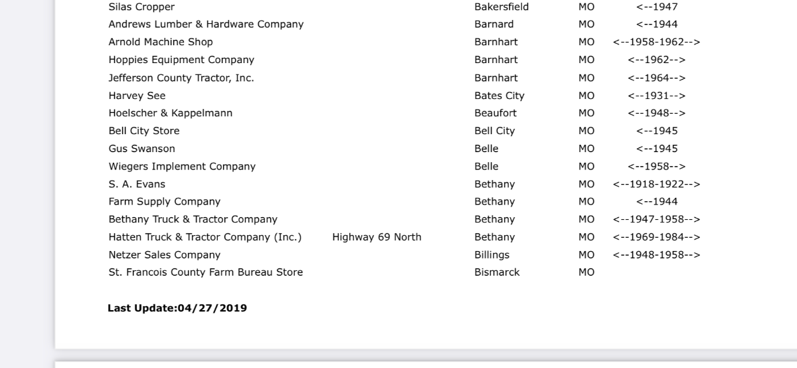The height and width of the screenshot is (368, 797).
Task: Select Hatten Truck & Tractor Company (Inc.)
Action: [x=205, y=237]
